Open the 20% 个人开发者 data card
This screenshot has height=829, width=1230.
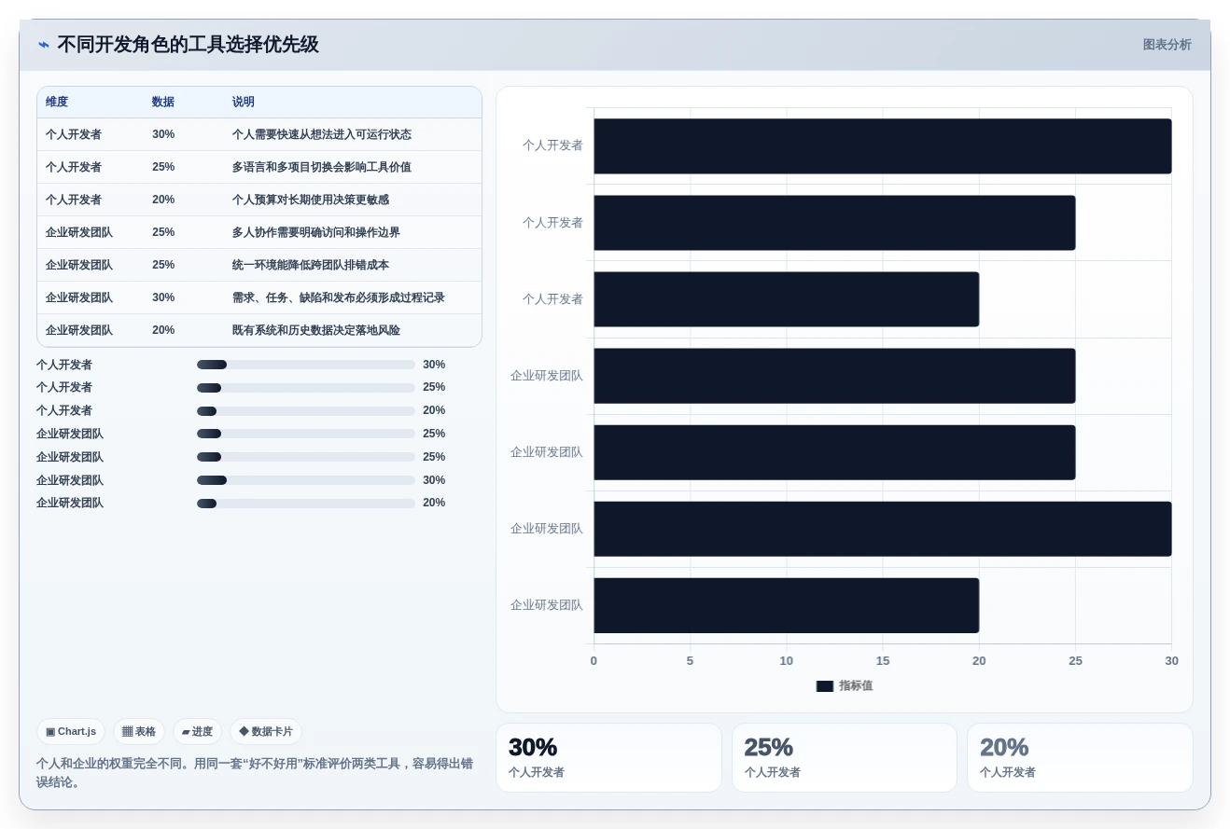click(1080, 757)
